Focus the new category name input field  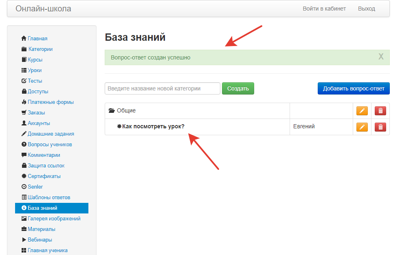(x=162, y=88)
